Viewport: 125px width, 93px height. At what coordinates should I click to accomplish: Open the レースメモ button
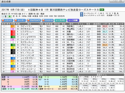pyautogui.click(x=60, y=20)
